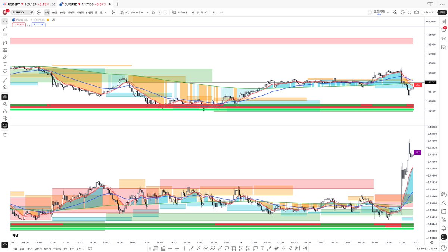
Task: Open the heart icons tool
Action: tap(5, 71)
